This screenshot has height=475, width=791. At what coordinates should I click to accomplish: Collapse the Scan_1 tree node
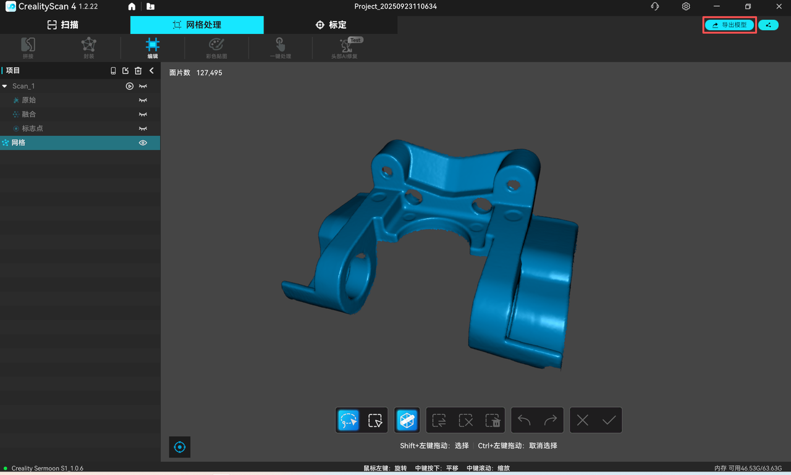5,86
